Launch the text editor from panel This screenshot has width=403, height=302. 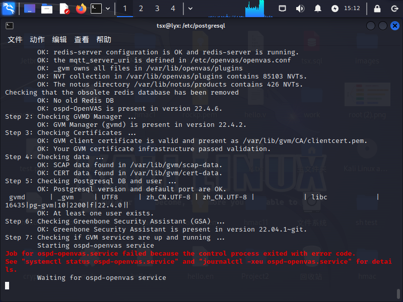(x=64, y=9)
